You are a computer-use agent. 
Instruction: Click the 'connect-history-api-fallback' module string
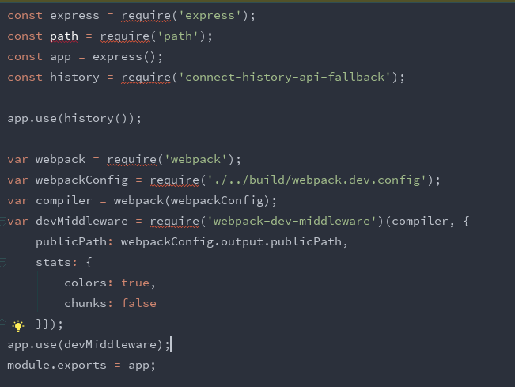point(285,78)
